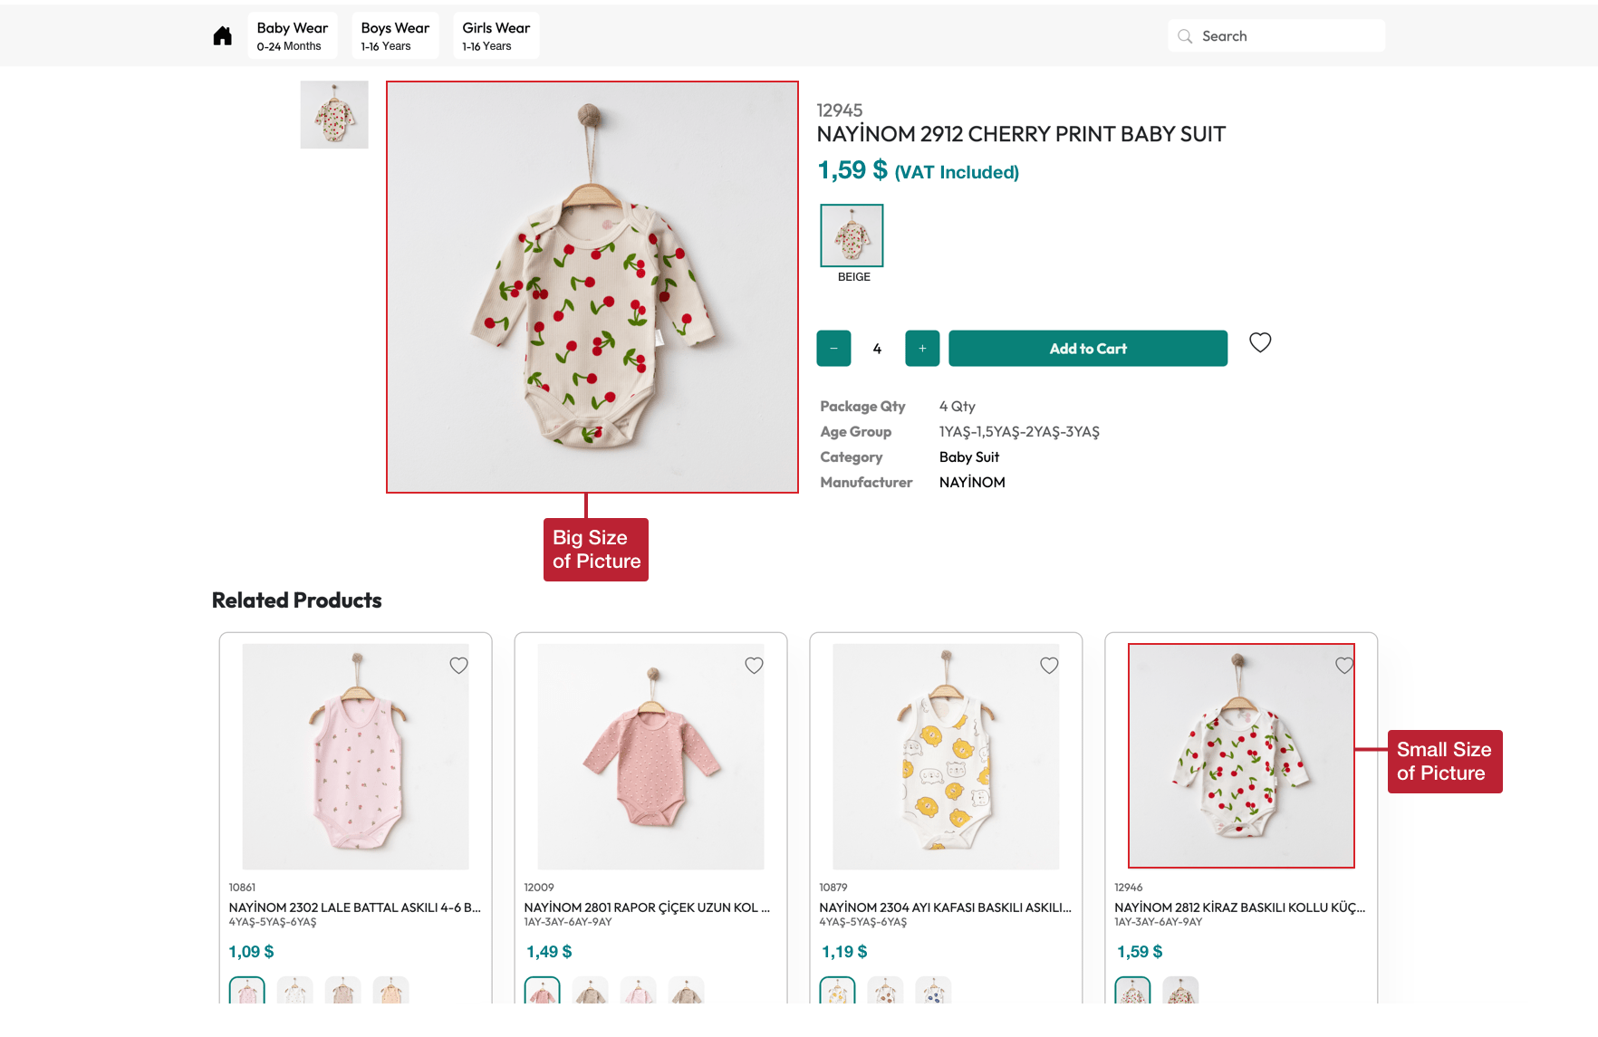This screenshot has width=1598, height=1037.
Task: Add cherry print baby suit to wishlist
Action: click(x=1260, y=342)
